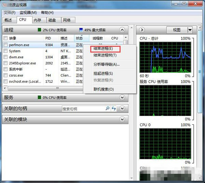This screenshot has height=183, width=205.
Task: Tick the checkbox next to dwm.exe
Action: pyautogui.click(x=5, y=57)
